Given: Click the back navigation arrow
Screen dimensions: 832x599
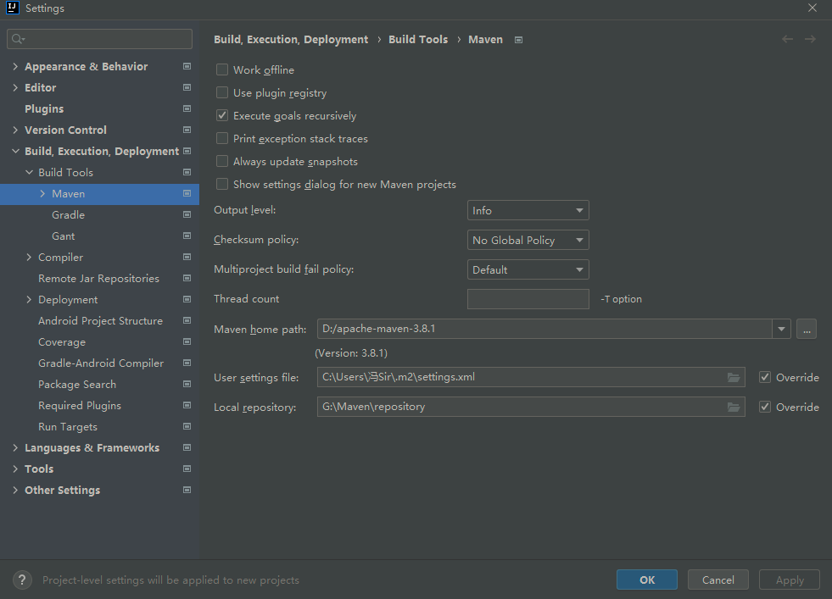Looking at the screenshot, I should 787,39.
